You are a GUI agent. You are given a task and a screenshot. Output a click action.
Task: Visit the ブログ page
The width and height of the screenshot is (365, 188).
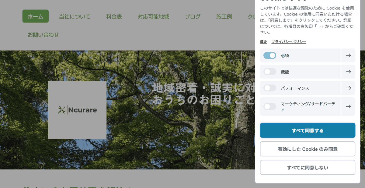(x=193, y=17)
